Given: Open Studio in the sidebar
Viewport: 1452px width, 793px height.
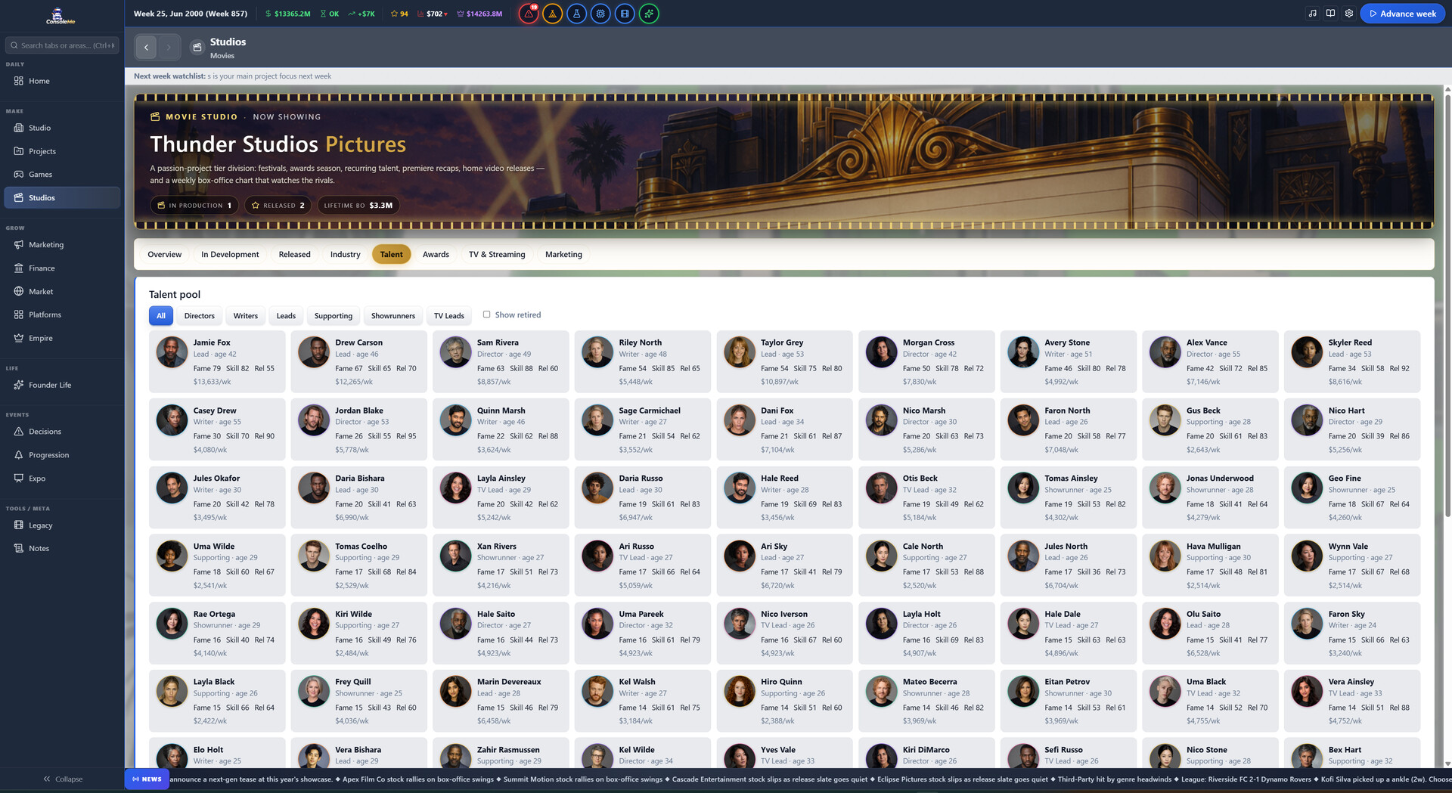Looking at the screenshot, I should 62,128.
